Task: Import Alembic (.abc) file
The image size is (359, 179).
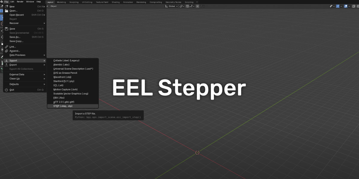Action: 73,64
